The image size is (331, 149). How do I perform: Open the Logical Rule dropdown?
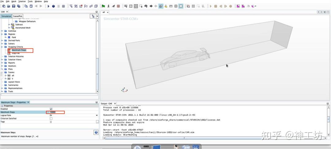[x=97, y=115]
